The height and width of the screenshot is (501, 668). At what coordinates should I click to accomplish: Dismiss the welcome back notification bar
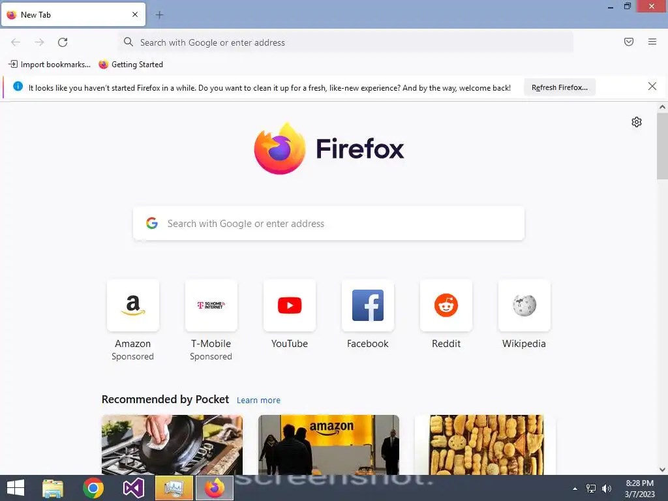point(652,87)
